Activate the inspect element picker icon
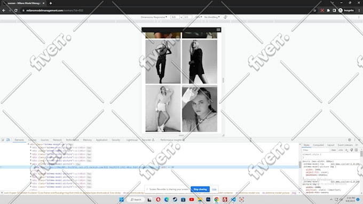 pos(3,140)
